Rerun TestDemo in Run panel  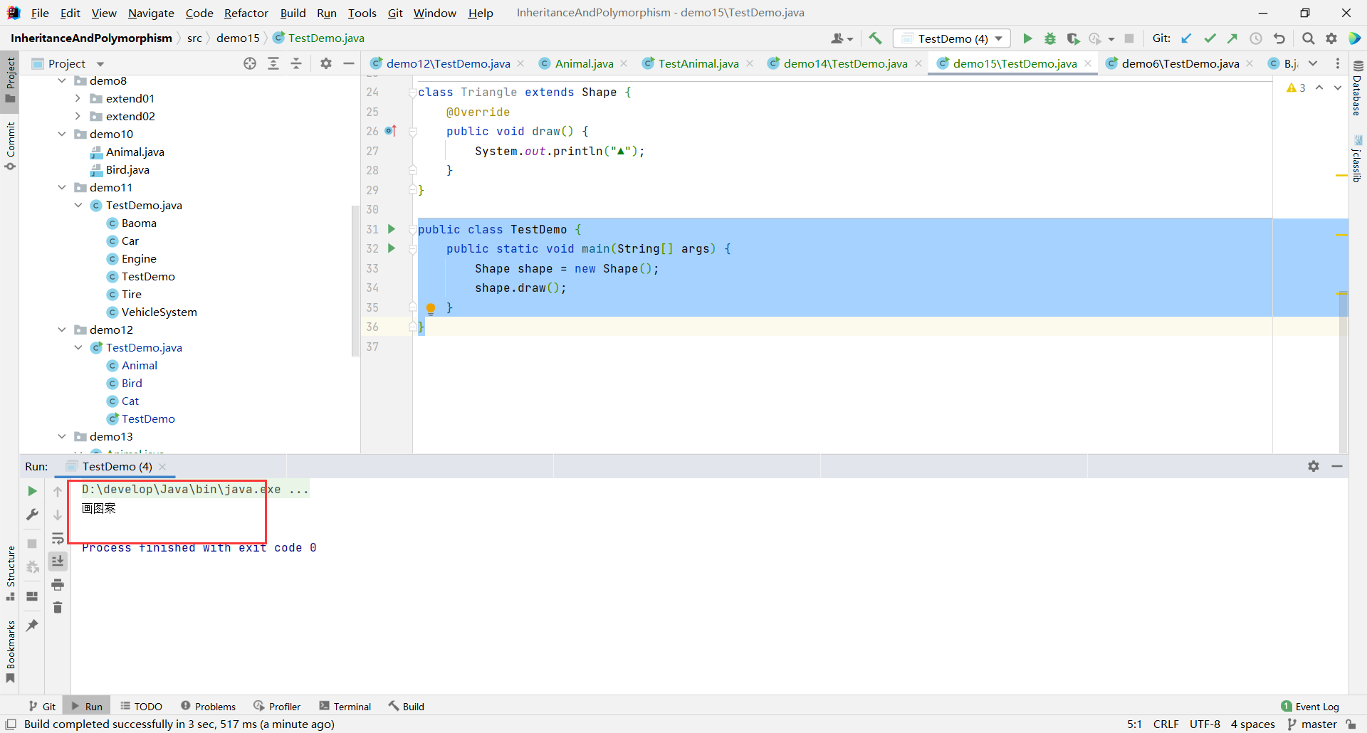click(x=32, y=491)
